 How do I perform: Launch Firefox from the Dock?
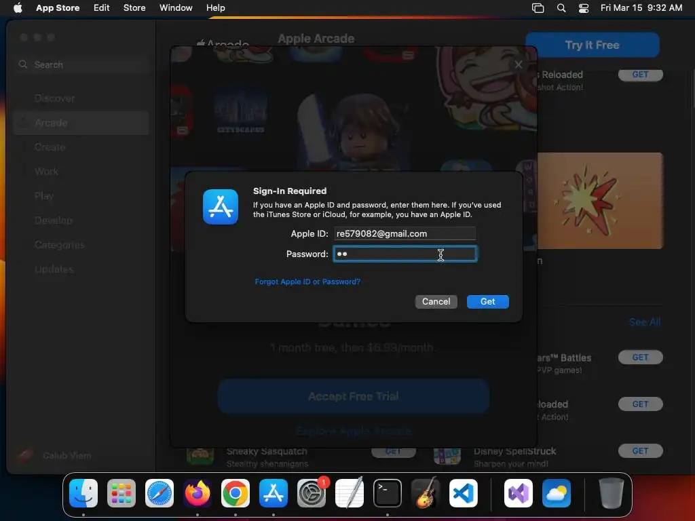[198, 493]
